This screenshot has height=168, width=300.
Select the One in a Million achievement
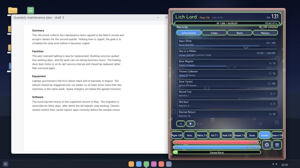coord(227,53)
